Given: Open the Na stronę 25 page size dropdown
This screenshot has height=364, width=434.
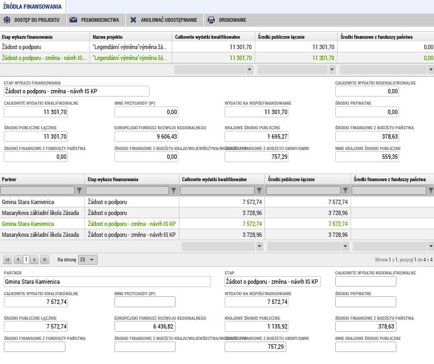Looking at the screenshot, I should (x=88, y=260).
